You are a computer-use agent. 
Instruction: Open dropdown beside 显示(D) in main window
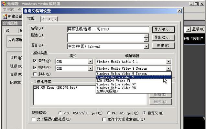[188, 29]
